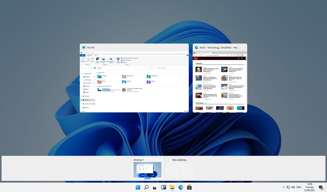
Task: Switch to the MUO Edge window preview
Action: click(x=219, y=82)
